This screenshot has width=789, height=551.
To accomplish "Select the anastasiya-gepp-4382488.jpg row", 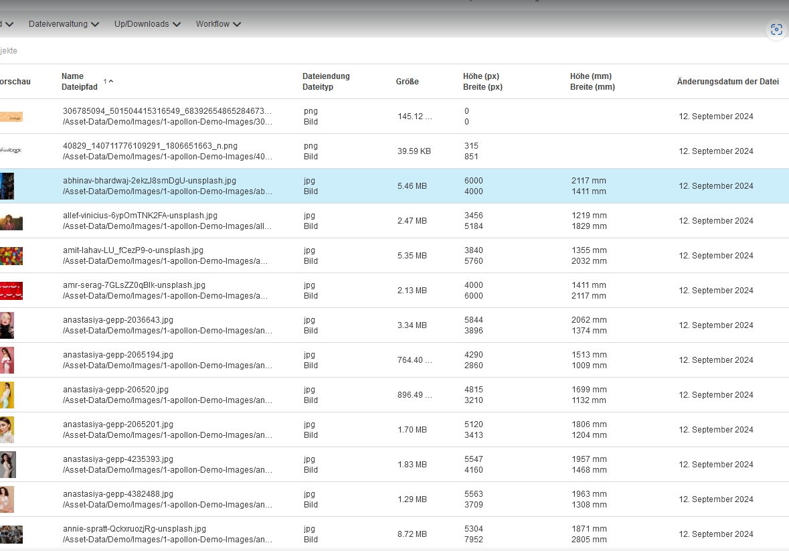I will pyautogui.click(x=118, y=494).
